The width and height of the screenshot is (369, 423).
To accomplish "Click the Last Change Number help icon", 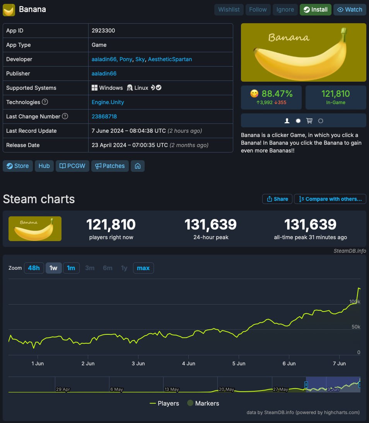I will coord(65,116).
